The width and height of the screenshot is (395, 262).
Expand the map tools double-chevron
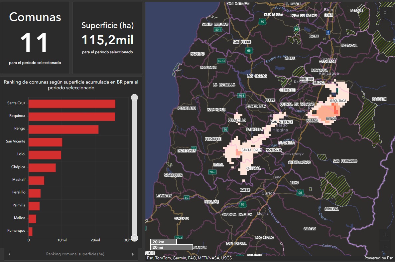(385, 12)
